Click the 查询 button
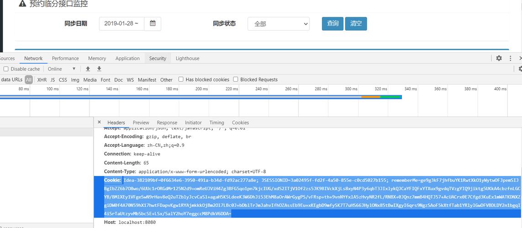Screen dimensions: 522x228 point(332,24)
